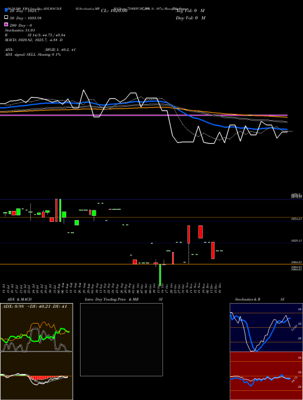The image size is (303, 400).
Task: Click the last red candlestick near 11 Dec
Action: [213, 250]
